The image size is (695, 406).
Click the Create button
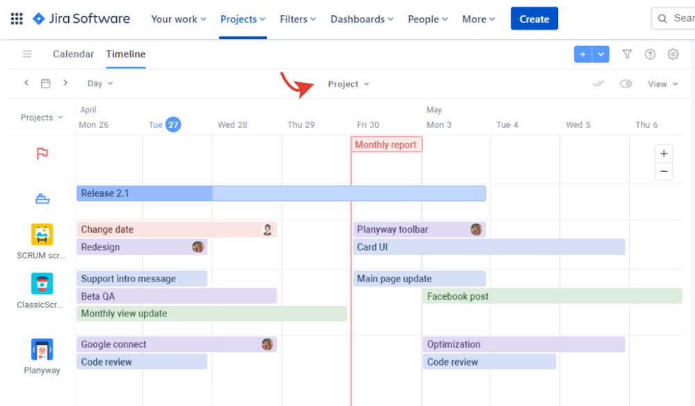(x=534, y=18)
